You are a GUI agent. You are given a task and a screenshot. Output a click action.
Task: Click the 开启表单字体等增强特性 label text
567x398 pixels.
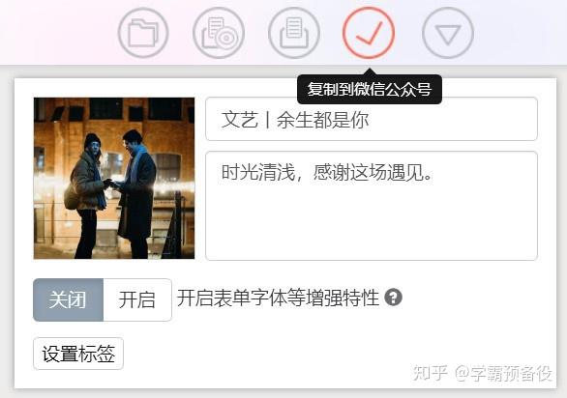click(278, 298)
